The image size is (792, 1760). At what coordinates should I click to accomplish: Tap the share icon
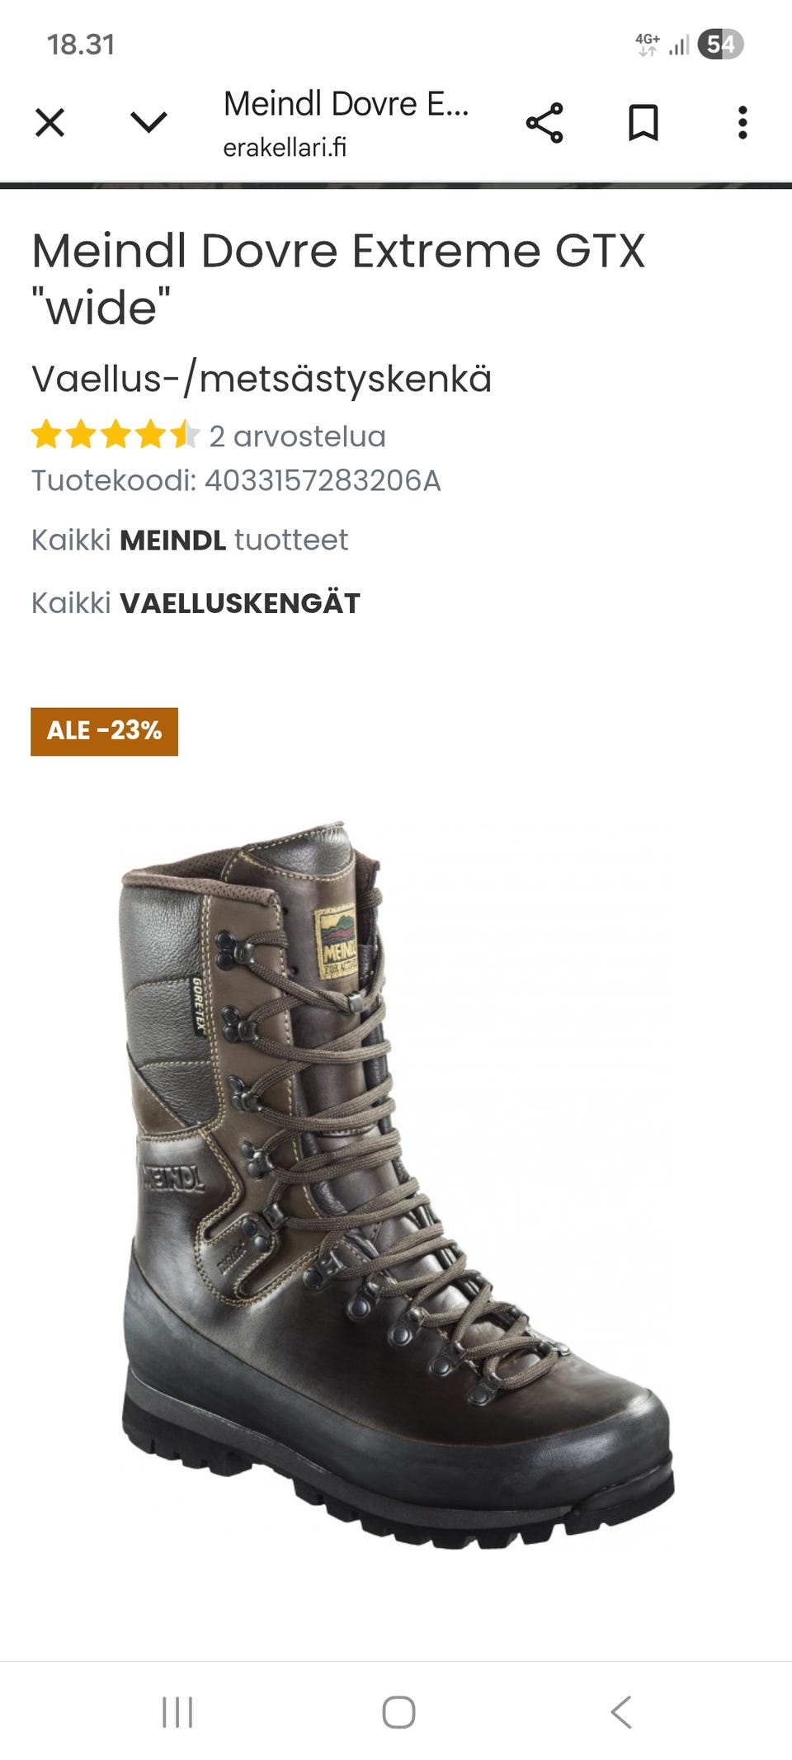(544, 123)
